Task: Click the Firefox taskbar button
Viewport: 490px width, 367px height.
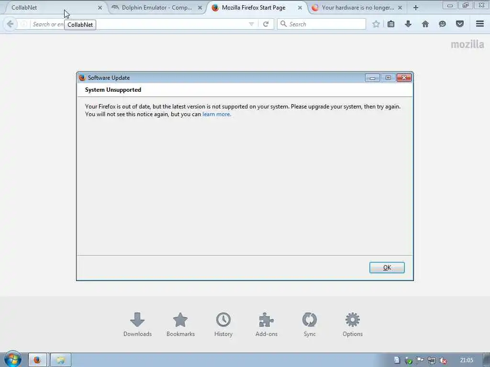Action: coord(37,360)
